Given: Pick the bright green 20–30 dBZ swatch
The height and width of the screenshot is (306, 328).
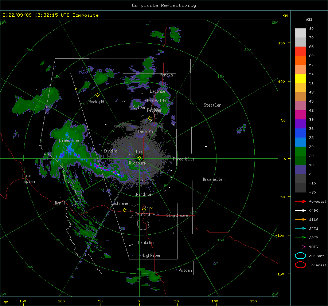Looking at the screenshot, I should (300, 151).
